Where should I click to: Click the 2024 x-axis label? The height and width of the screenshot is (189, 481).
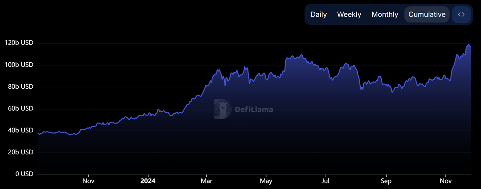(148, 181)
